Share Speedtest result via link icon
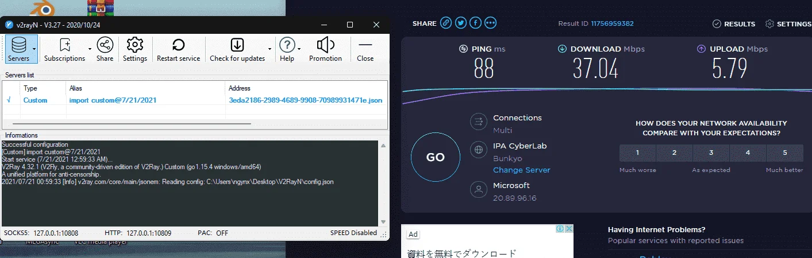Screen dimensions: 812x258 (446, 23)
